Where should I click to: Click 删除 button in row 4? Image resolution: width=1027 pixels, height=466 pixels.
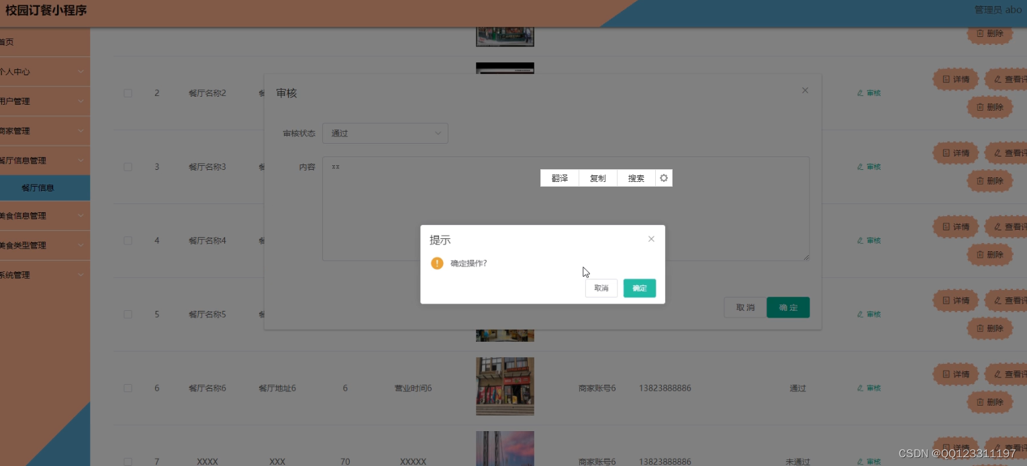tap(990, 254)
